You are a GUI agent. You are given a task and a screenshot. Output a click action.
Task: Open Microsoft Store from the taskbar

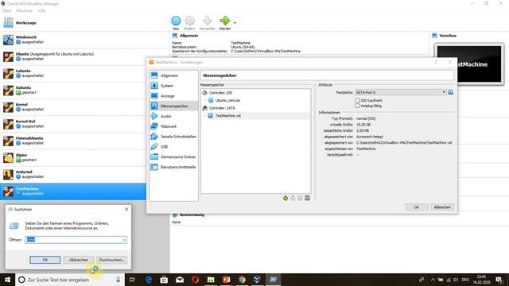click(x=165, y=280)
